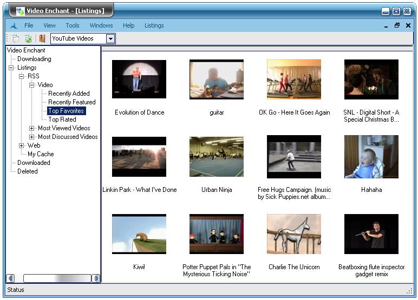Expand the Most Discussed Videos node
The image size is (418, 300).
click(32, 137)
